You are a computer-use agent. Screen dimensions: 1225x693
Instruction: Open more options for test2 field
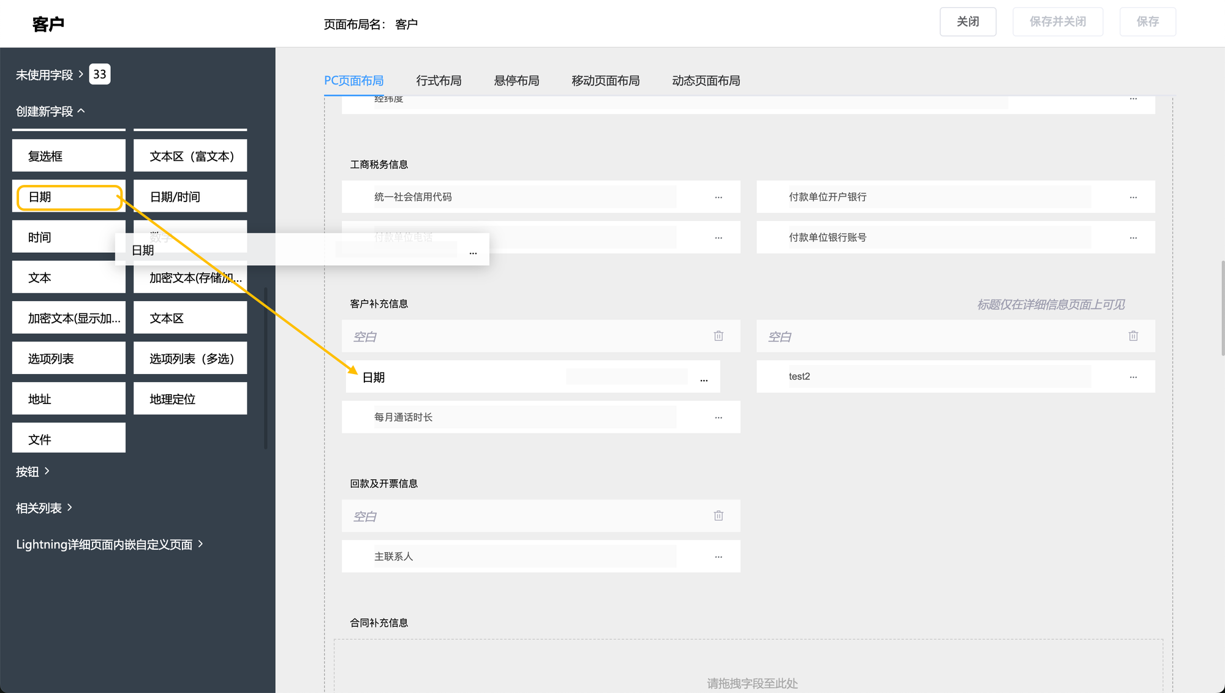coord(1133,376)
